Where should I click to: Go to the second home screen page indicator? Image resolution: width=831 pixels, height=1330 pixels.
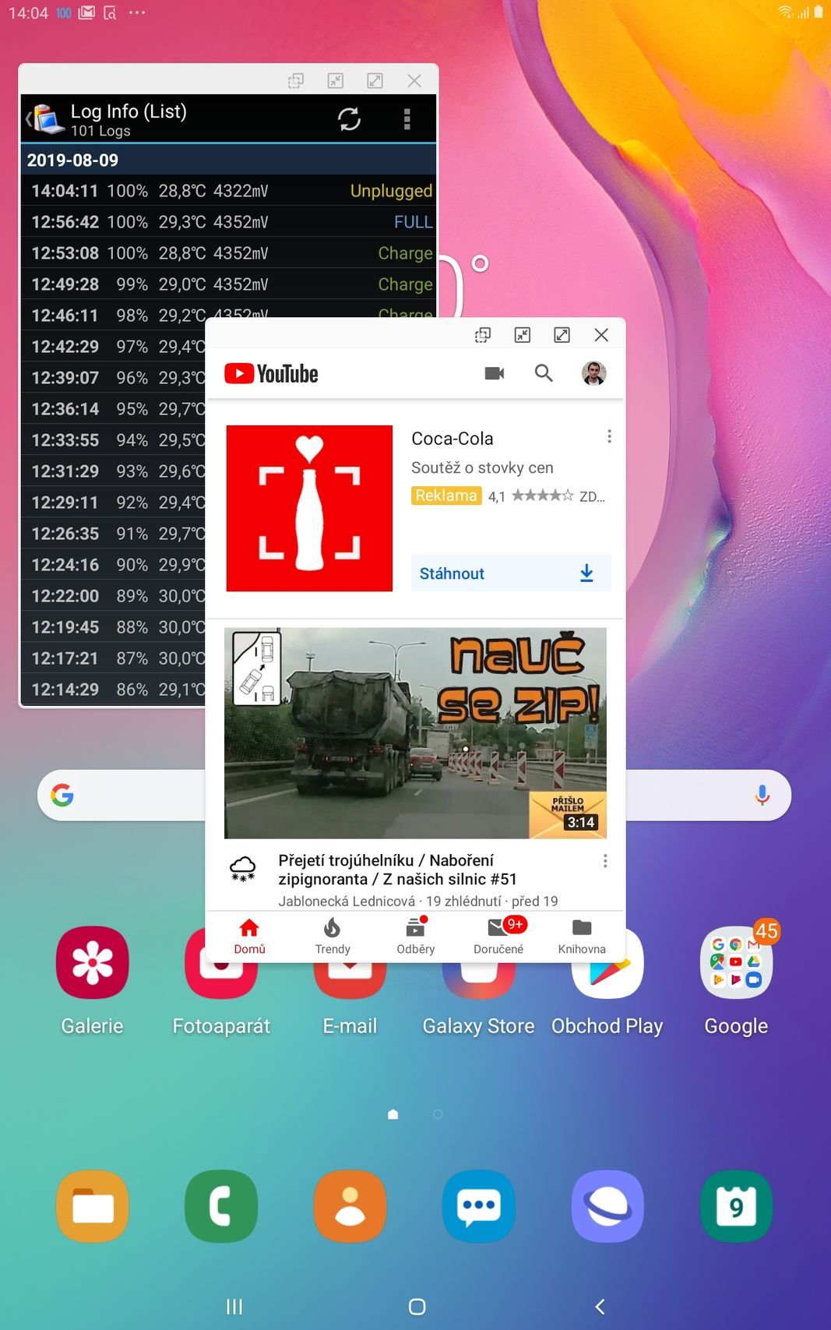[438, 1114]
